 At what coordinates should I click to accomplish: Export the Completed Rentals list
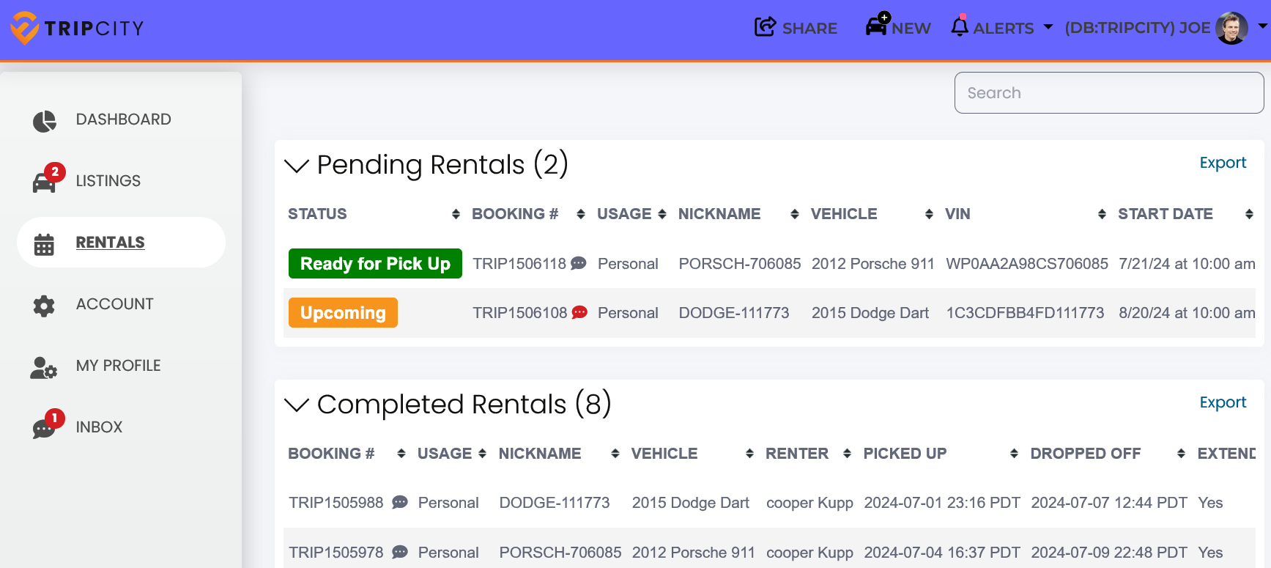[x=1223, y=402]
